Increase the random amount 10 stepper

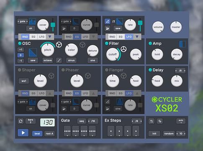click(x=185, y=133)
